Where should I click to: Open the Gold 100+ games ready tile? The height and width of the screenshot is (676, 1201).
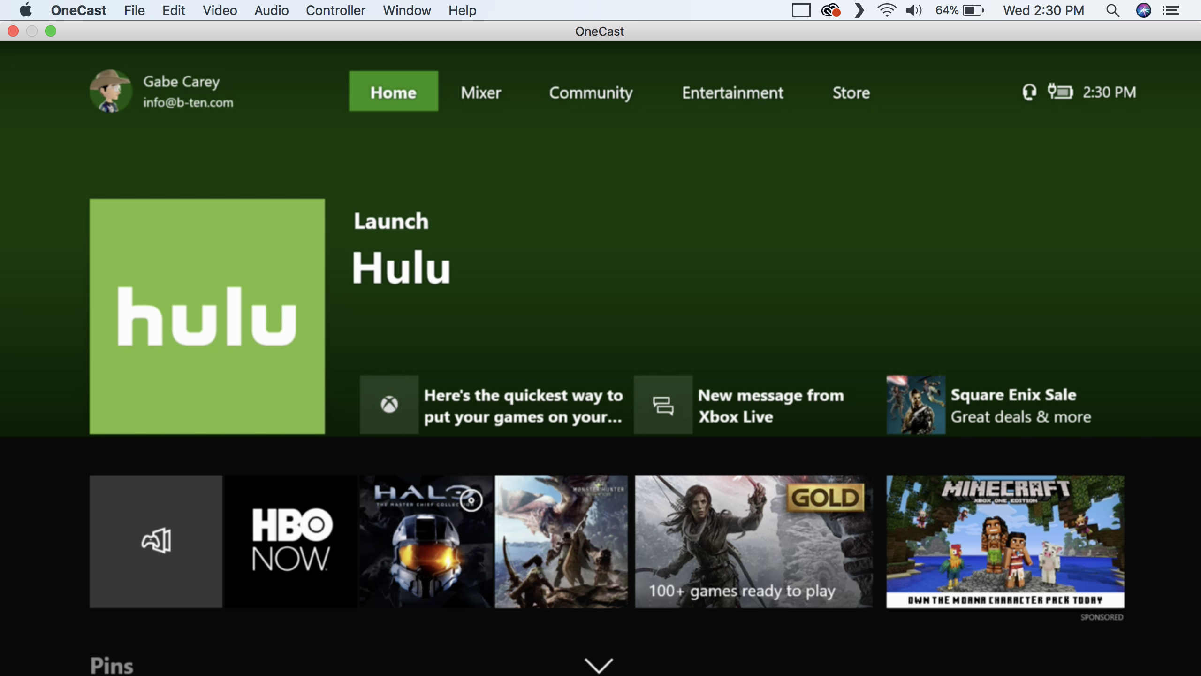pyautogui.click(x=754, y=542)
